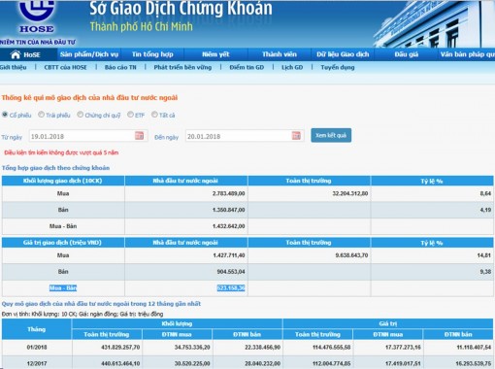
Task: Open calendar picker for Đến ngày
Action: 296,136
